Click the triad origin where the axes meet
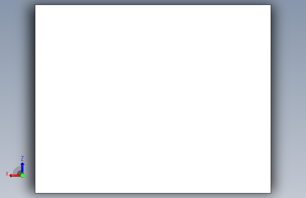 [x=23, y=175]
